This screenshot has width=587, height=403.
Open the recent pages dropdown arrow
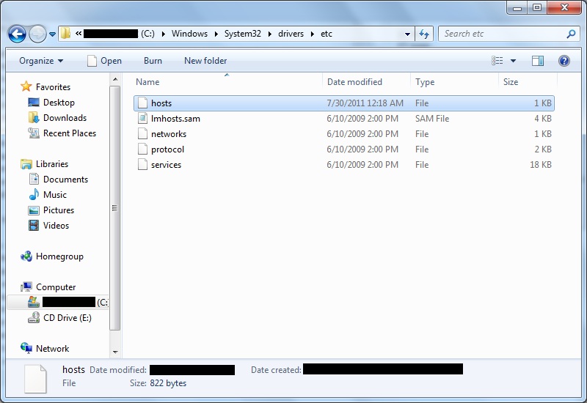[x=52, y=34]
